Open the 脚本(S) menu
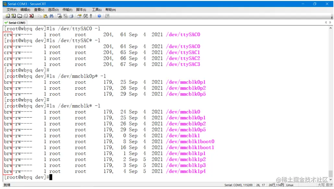Viewport: 334px width, 189px height. pyautogui.click(x=81, y=10)
